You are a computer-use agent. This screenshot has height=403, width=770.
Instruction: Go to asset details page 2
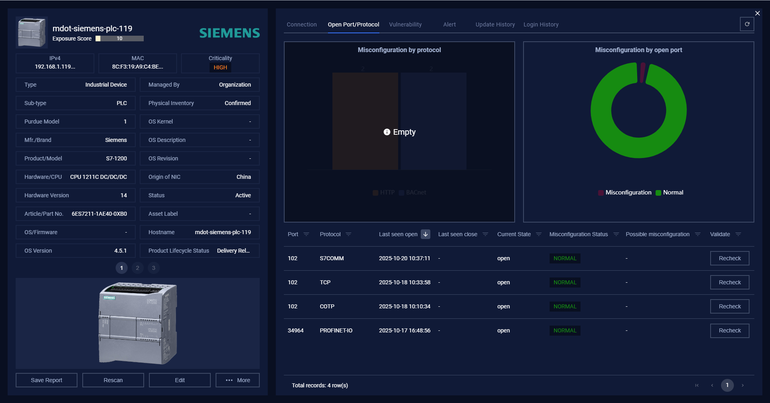point(138,268)
